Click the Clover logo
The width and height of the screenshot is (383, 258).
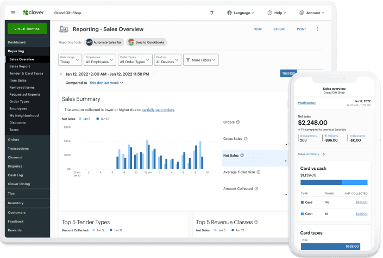[33, 13]
